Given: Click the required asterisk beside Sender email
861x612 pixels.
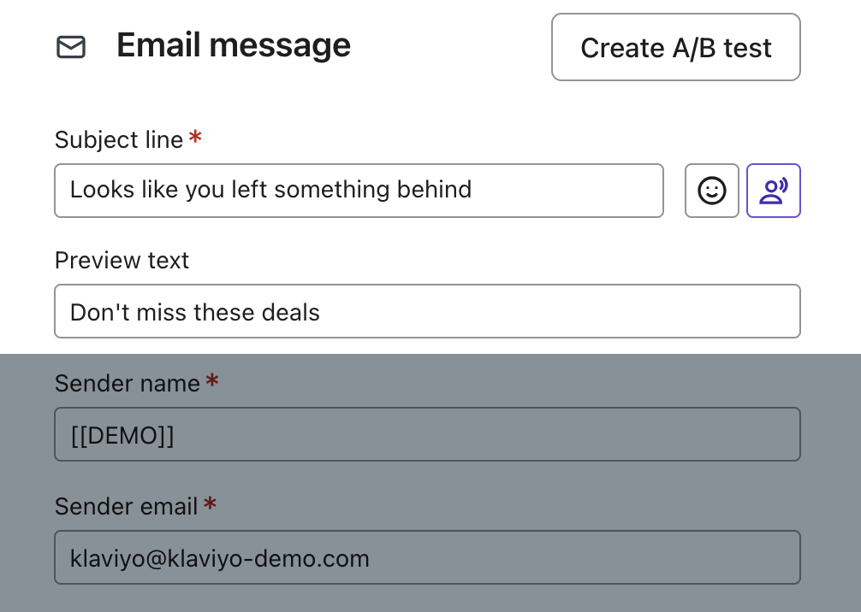Looking at the screenshot, I should (x=210, y=504).
